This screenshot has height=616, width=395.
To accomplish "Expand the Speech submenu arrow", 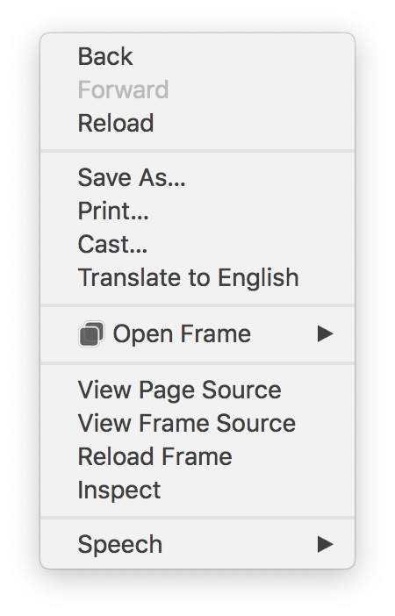I will pos(325,544).
